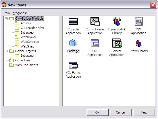
Task: Open the Other Files category
Action: 23,60
